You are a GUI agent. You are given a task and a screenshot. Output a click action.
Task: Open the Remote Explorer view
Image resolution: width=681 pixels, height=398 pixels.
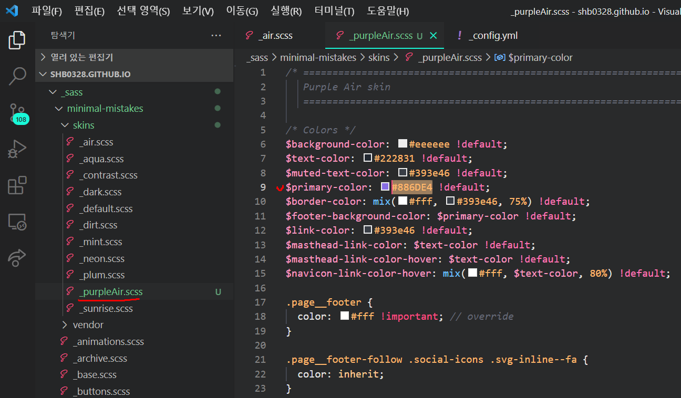click(17, 222)
